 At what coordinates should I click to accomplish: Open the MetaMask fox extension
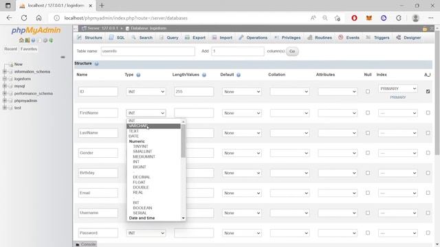tap(369, 18)
